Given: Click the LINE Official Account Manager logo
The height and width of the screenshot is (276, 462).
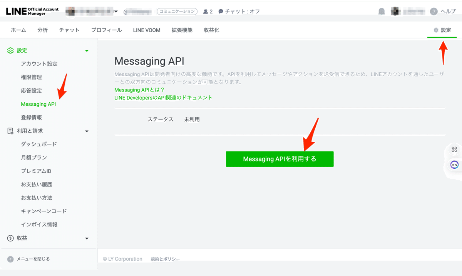Looking at the screenshot, I should [32, 11].
